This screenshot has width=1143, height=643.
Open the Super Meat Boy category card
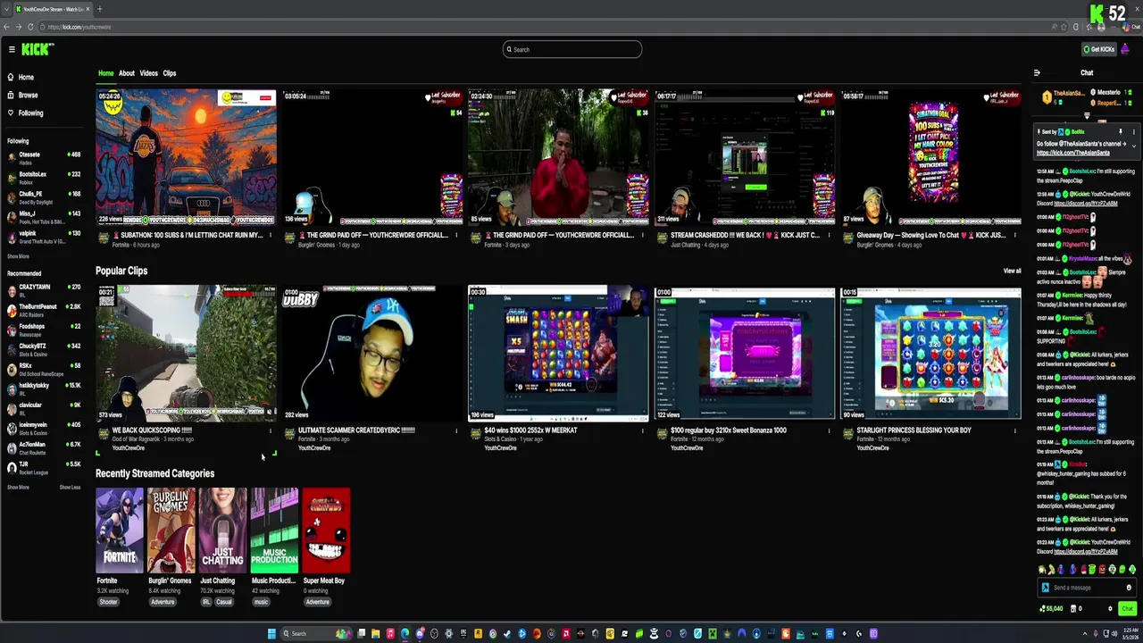[326, 530]
